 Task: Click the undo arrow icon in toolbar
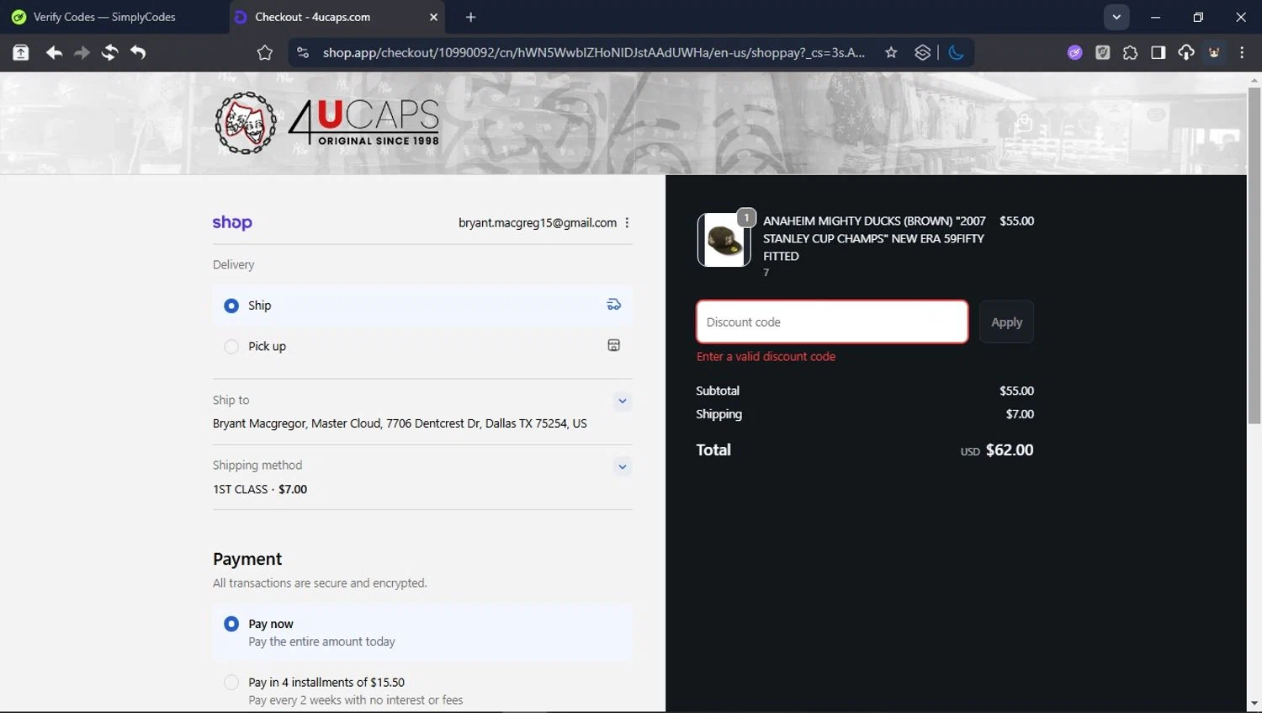click(x=138, y=53)
